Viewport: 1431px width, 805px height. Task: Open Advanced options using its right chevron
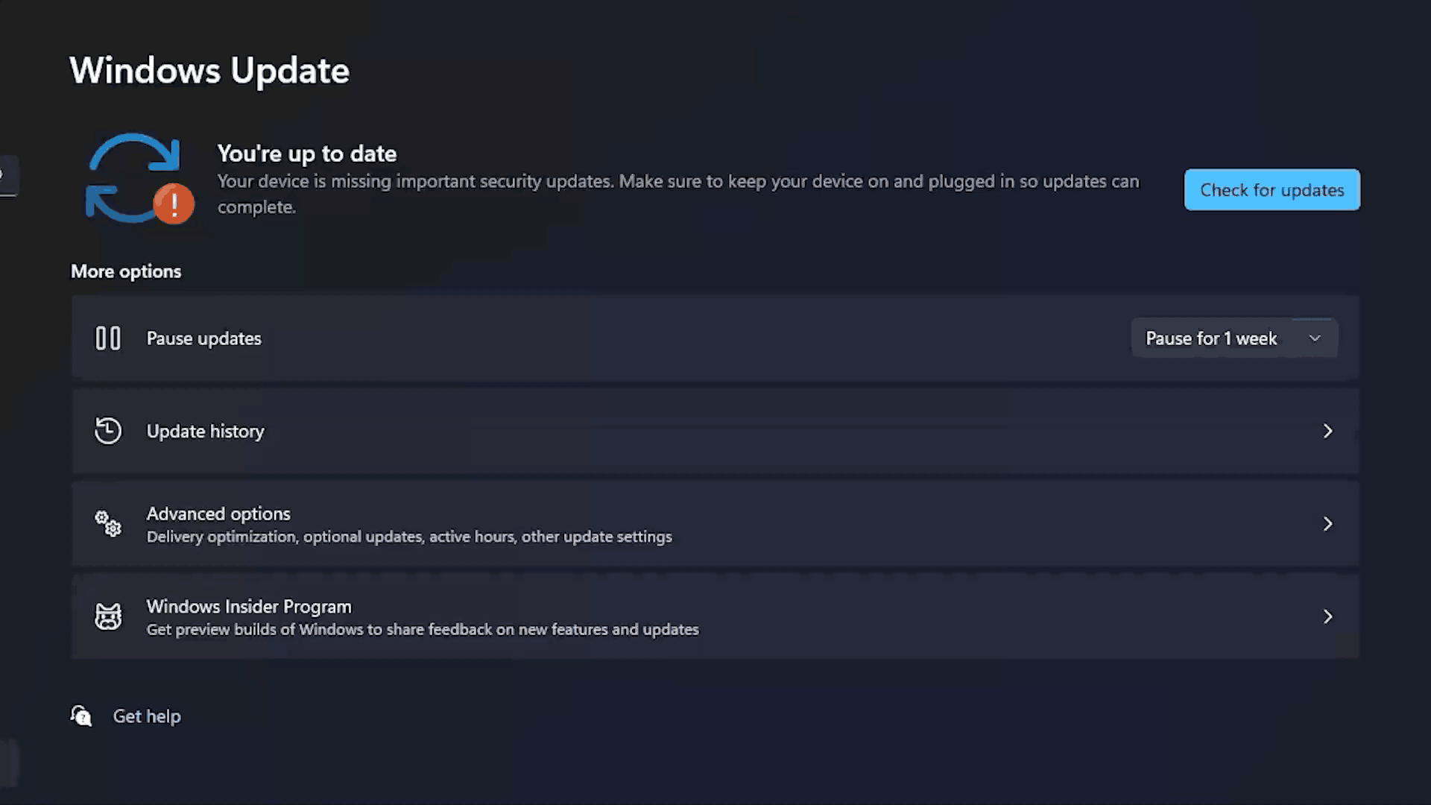1327,524
